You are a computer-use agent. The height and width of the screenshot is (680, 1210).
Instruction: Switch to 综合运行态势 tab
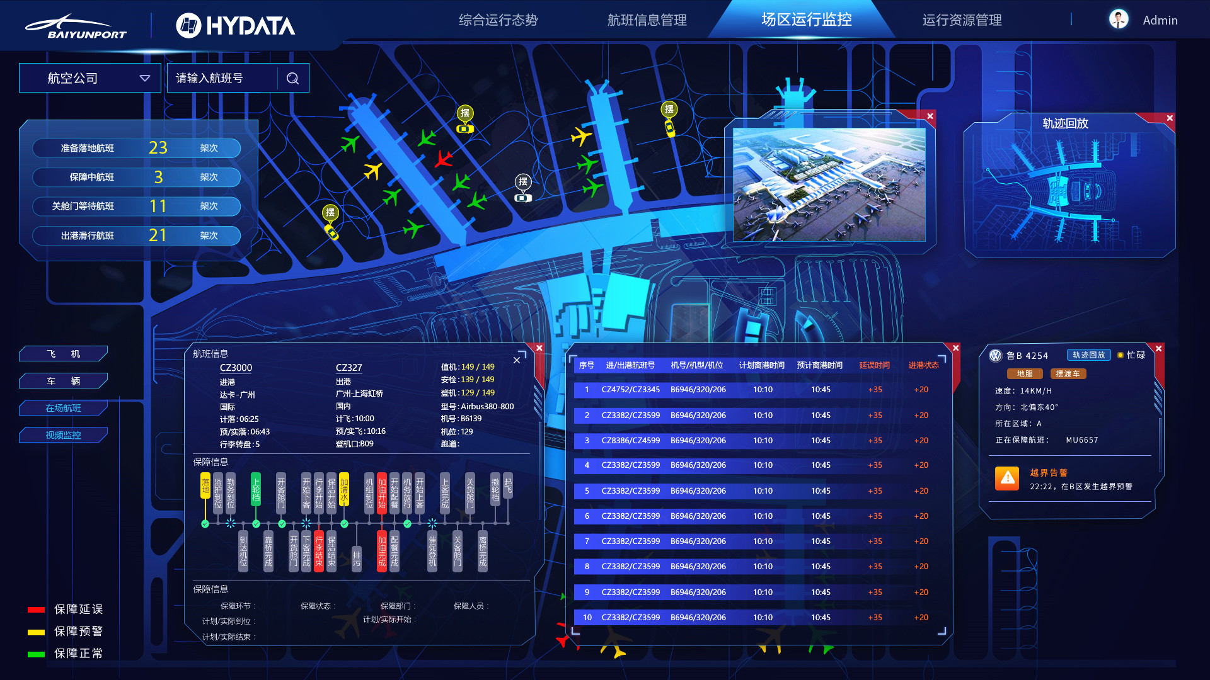click(x=498, y=20)
